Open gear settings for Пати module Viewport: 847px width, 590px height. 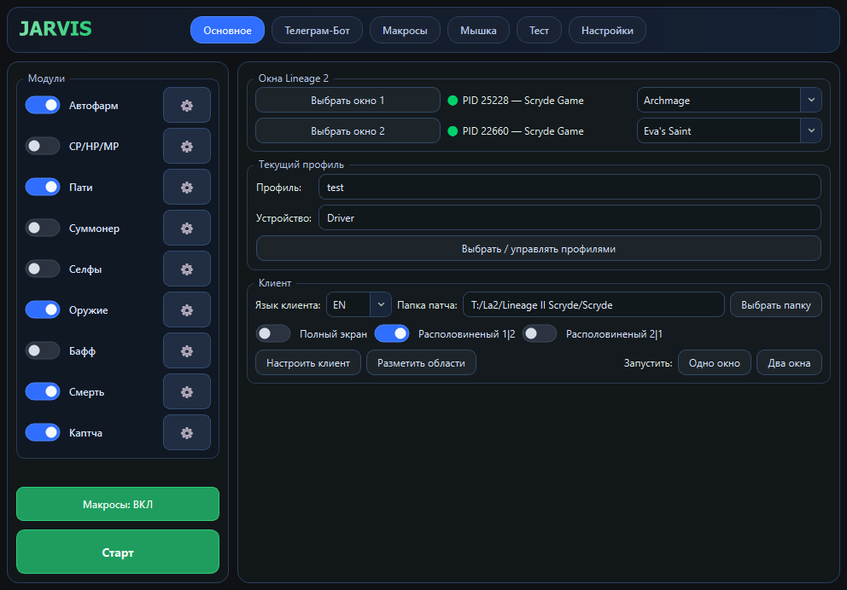(186, 188)
